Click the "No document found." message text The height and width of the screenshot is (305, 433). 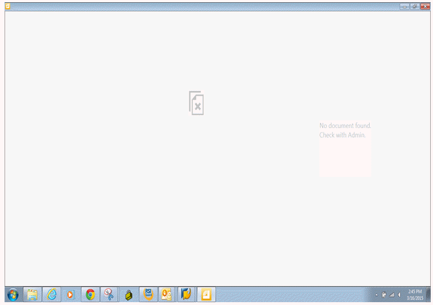(x=345, y=126)
